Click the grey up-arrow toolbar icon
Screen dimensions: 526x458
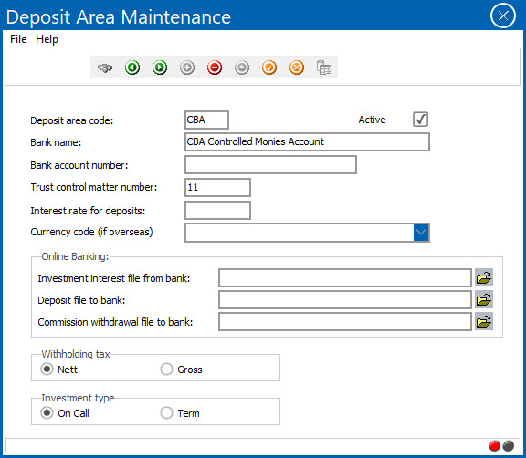242,68
